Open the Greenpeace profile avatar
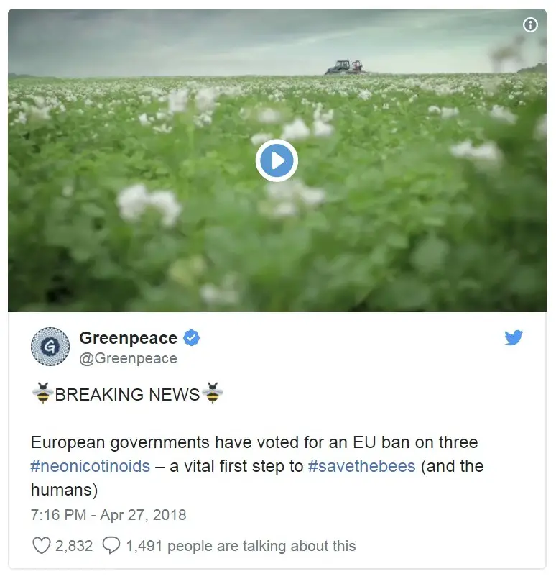This screenshot has width=556, height=579. coord(50,347)
